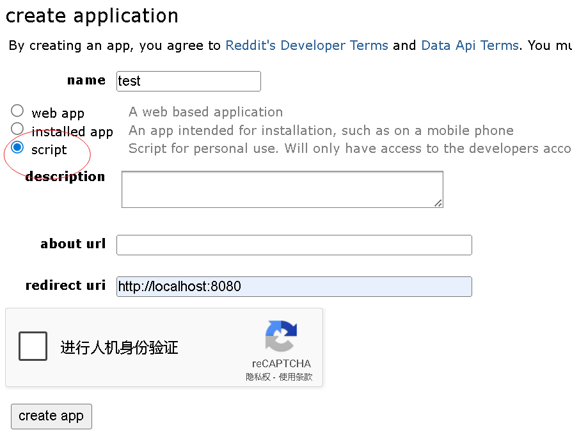This screenshot has width=572, height=437.
Task: Select the installed app radio button
Action: (x=17, y=129)
